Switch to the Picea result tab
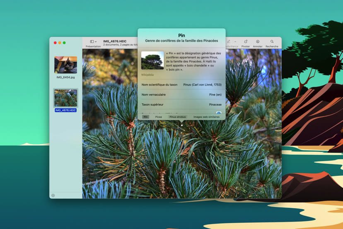 (159, 117)
